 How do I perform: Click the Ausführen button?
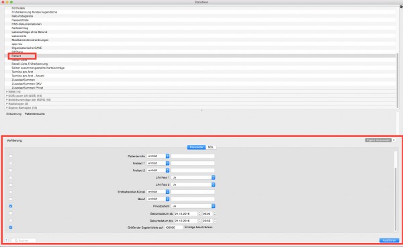389,240
